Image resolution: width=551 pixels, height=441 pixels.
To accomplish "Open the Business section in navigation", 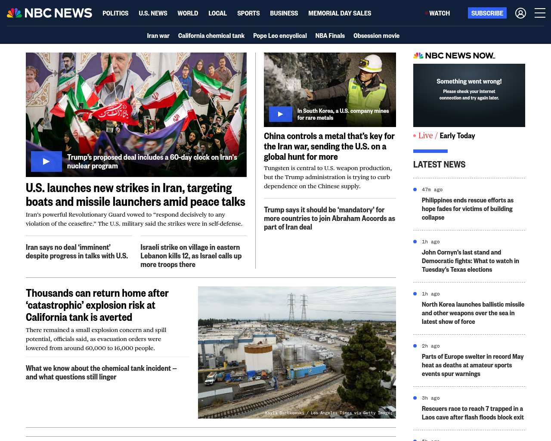I will point(284,13).
